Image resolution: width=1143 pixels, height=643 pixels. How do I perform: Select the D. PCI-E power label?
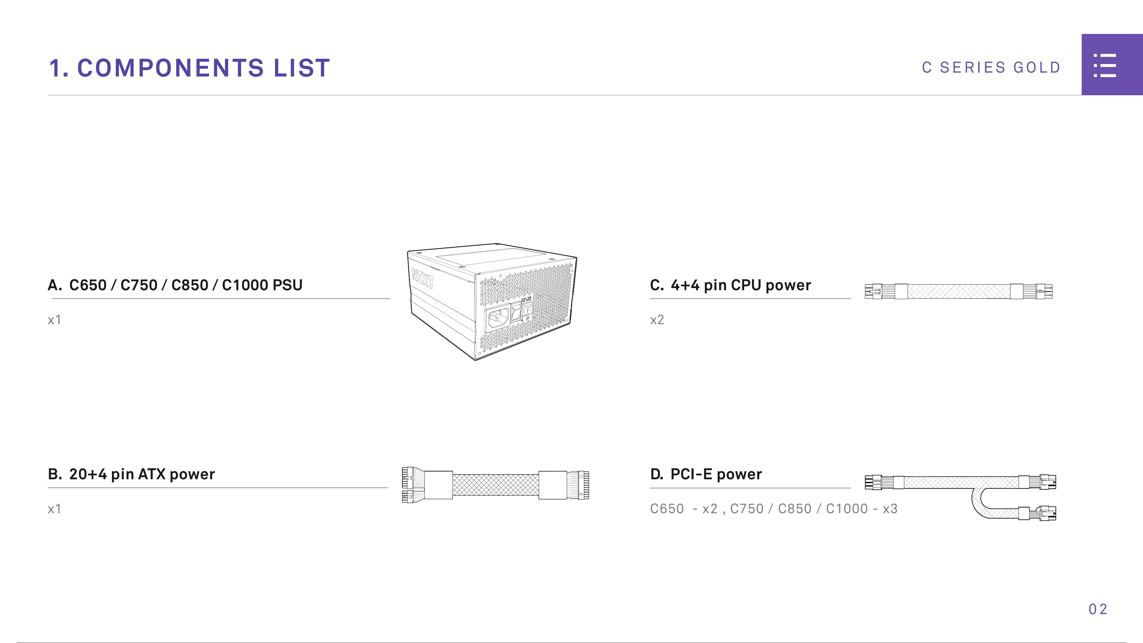(706, 474)
